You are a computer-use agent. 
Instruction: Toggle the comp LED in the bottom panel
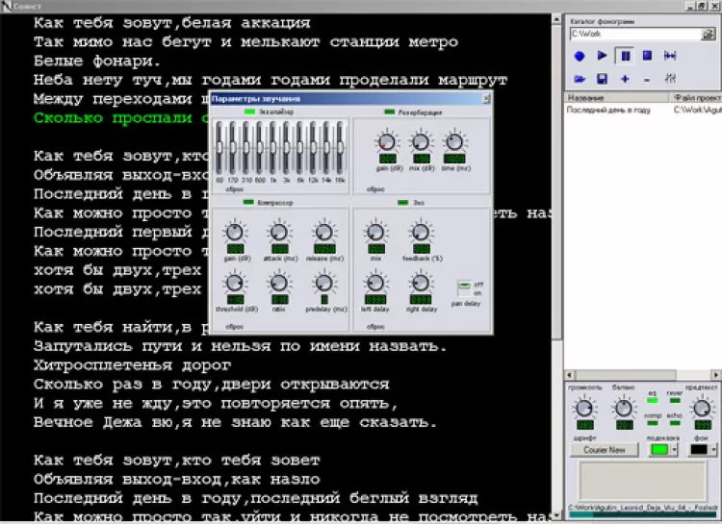(x=652, y=423)
